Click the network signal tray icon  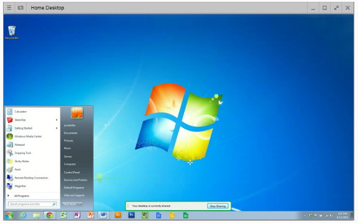pyautogui.click(x=326, y=215)
